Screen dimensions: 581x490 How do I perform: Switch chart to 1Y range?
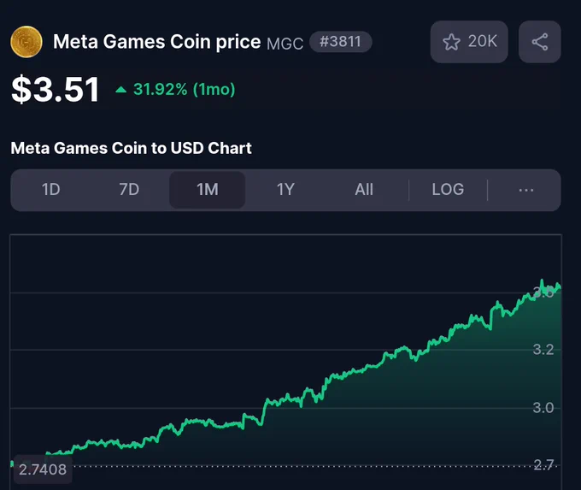click(285, 190)
